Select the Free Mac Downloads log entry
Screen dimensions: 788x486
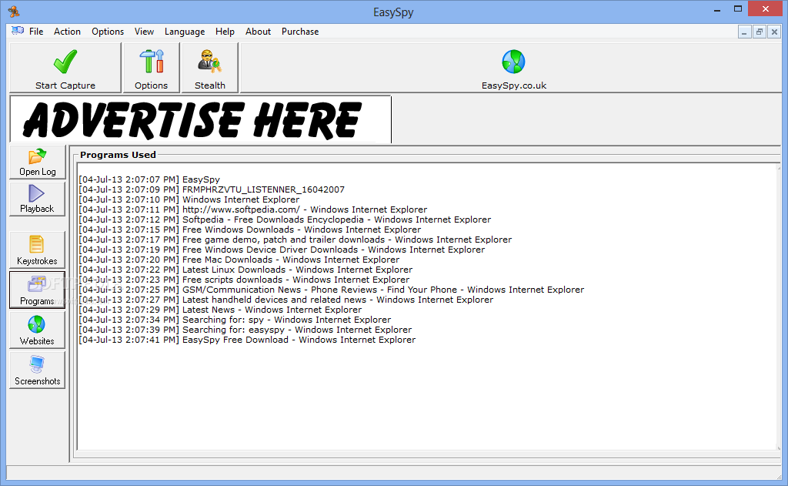click(239, 260)
